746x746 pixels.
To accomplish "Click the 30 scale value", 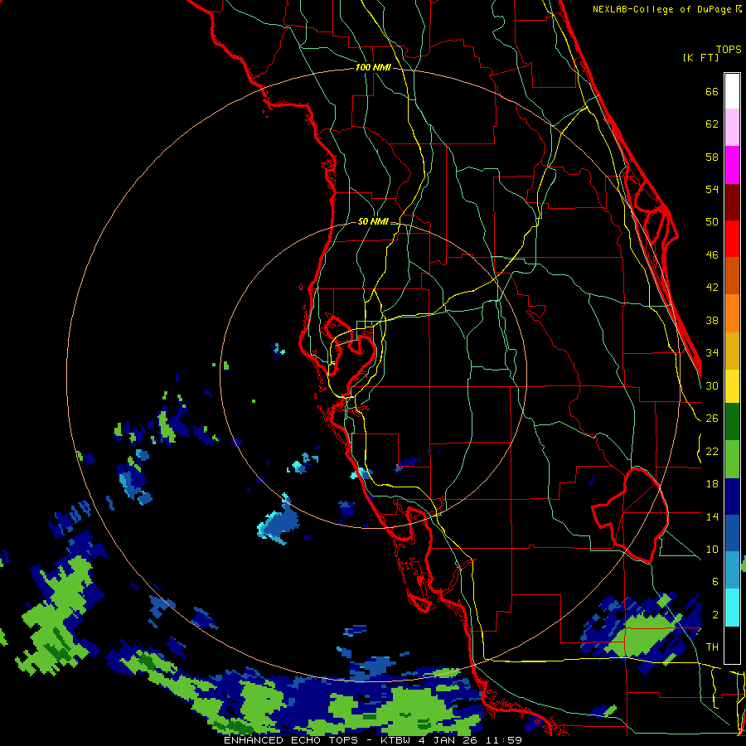I will (712, 385).
